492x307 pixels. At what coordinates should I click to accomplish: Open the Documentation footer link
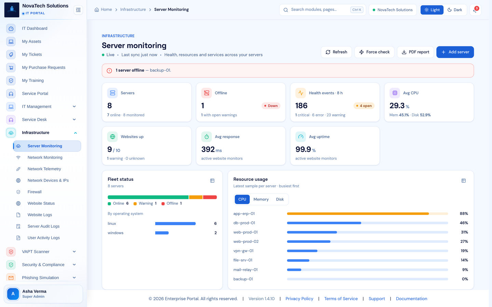(412, 298)
